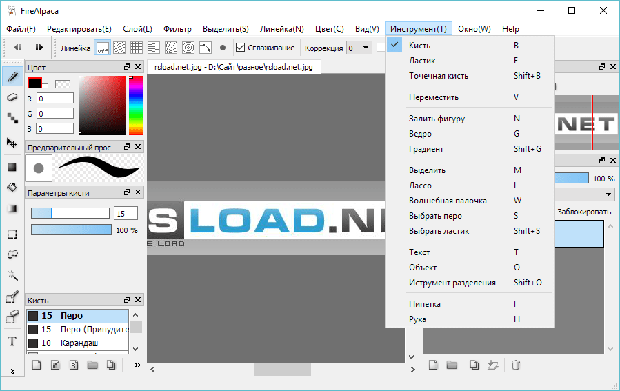
Task: Select the Move tool icon
Action: click(12, 143)
